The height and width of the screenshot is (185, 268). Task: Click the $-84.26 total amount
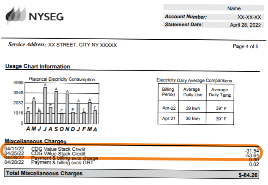tap(249, 173)
